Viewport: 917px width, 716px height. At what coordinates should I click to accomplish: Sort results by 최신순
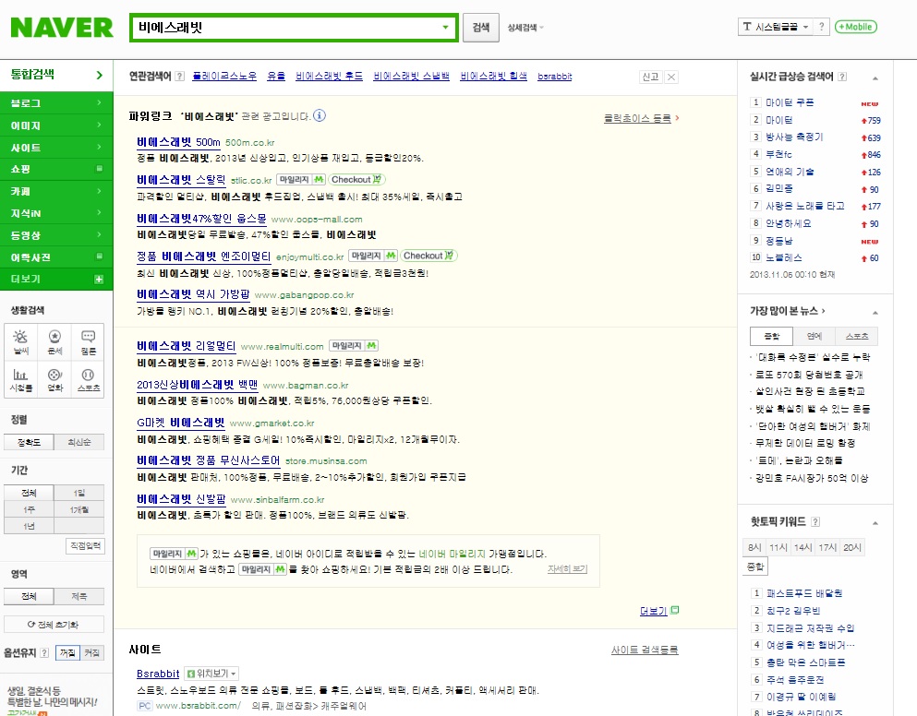tap(78, 443)
